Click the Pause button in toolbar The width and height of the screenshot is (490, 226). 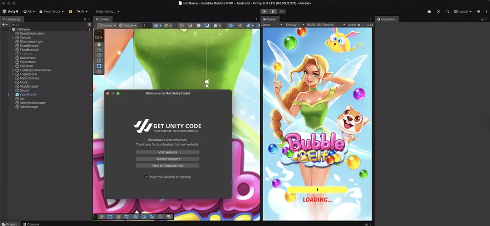273,11
